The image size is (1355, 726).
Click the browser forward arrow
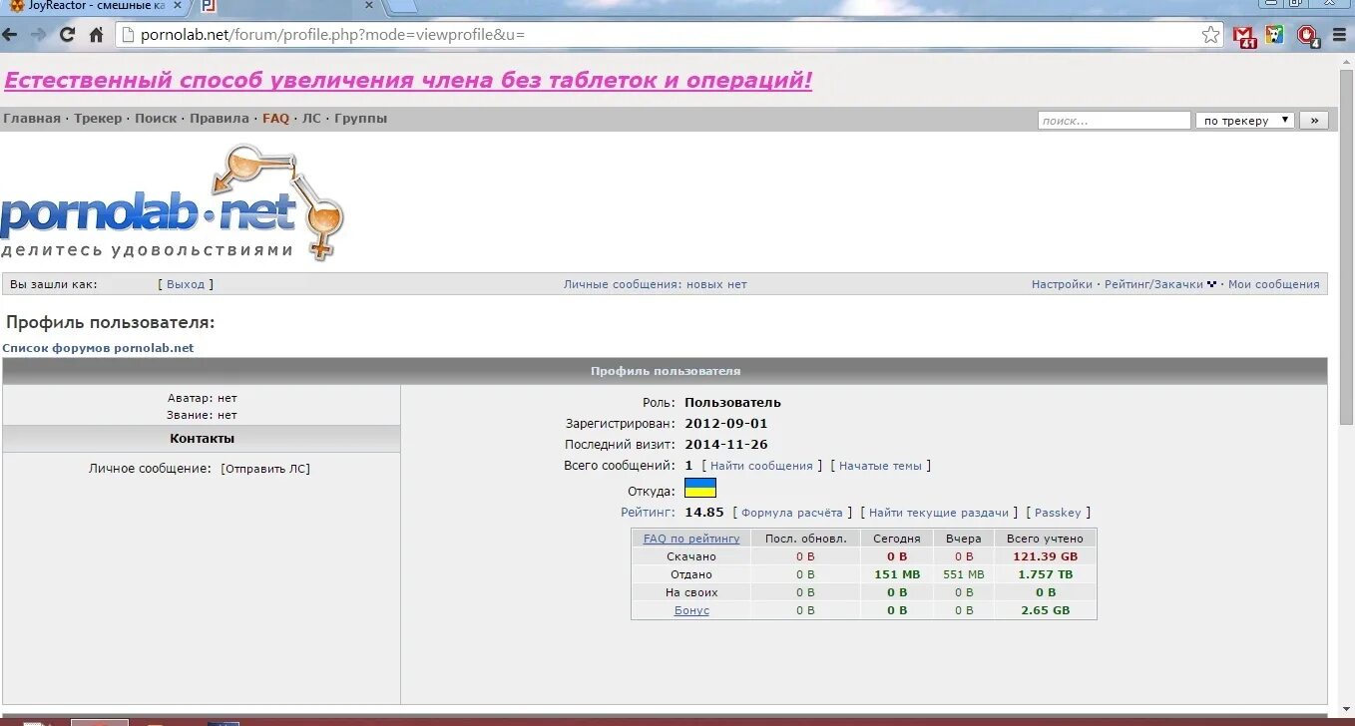tap(39, 35)
